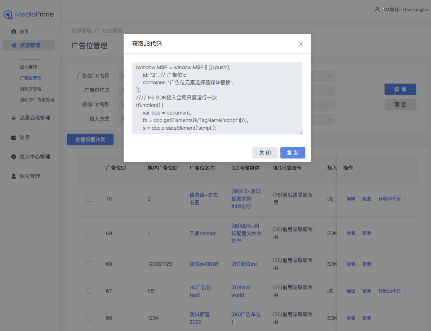Open the (81)hello world media link
Image resolution: width=431 pixels, height=331 pixels.
[x=241, y=291]
